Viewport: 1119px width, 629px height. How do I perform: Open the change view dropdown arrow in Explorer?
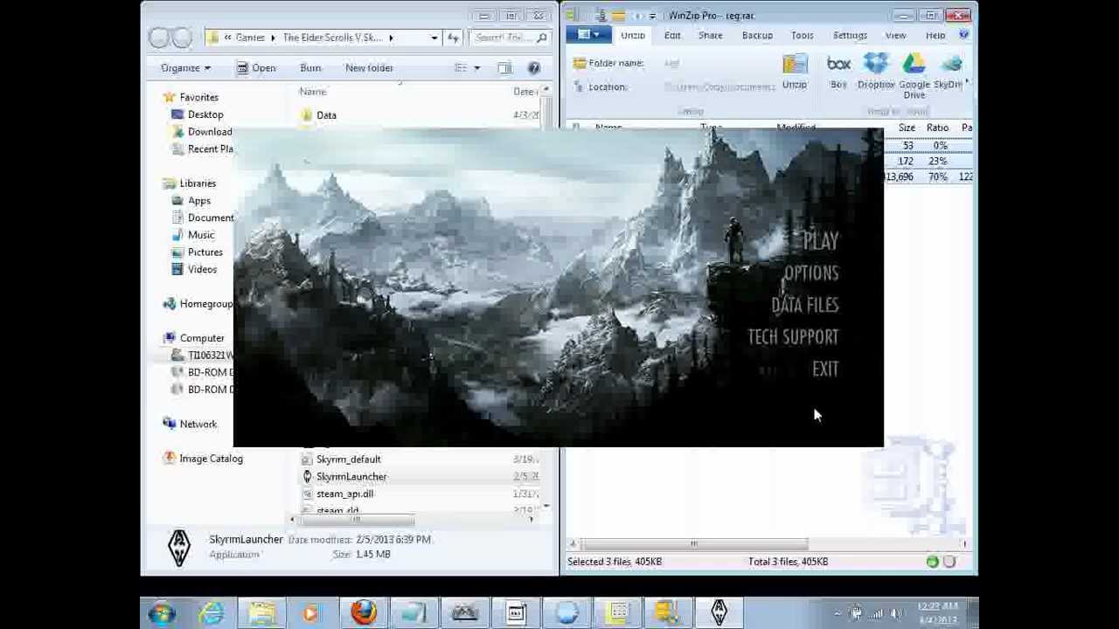[476, 68]
